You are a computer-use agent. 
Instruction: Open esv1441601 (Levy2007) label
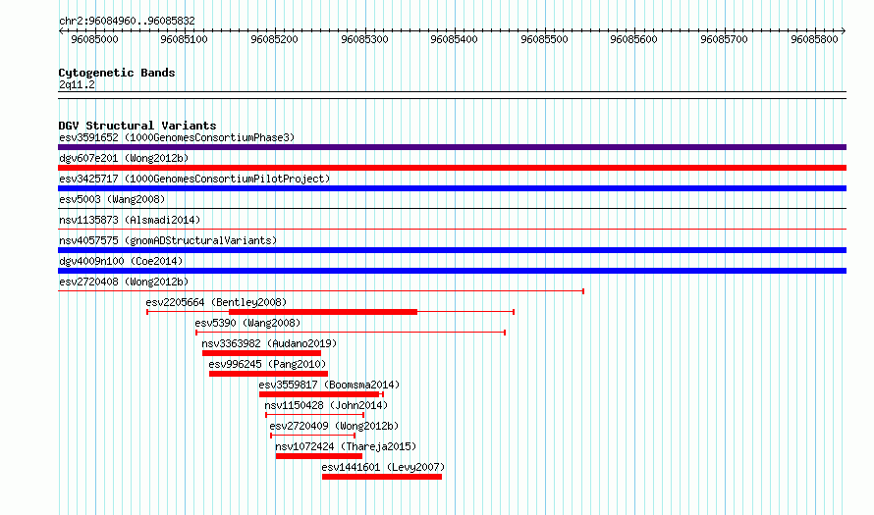(383, 467)
